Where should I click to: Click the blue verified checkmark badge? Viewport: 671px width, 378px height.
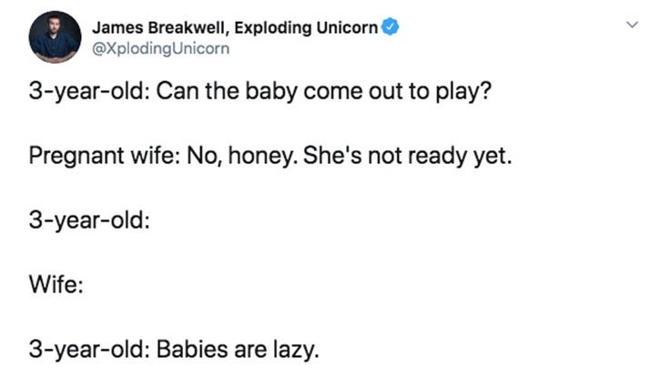tap(390, 27)
